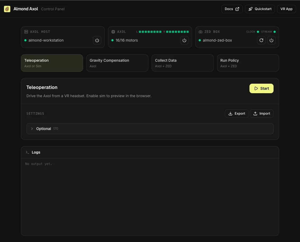Export the settings

pos(237,114)
